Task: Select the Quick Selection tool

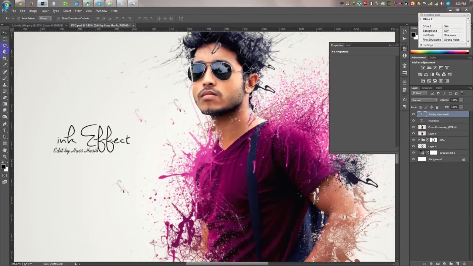Action: [x=5, y=52]
